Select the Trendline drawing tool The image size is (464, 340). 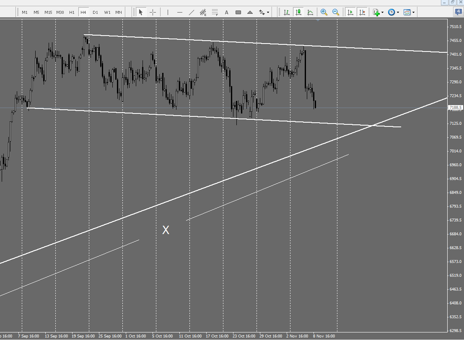(x=191, y=12)
